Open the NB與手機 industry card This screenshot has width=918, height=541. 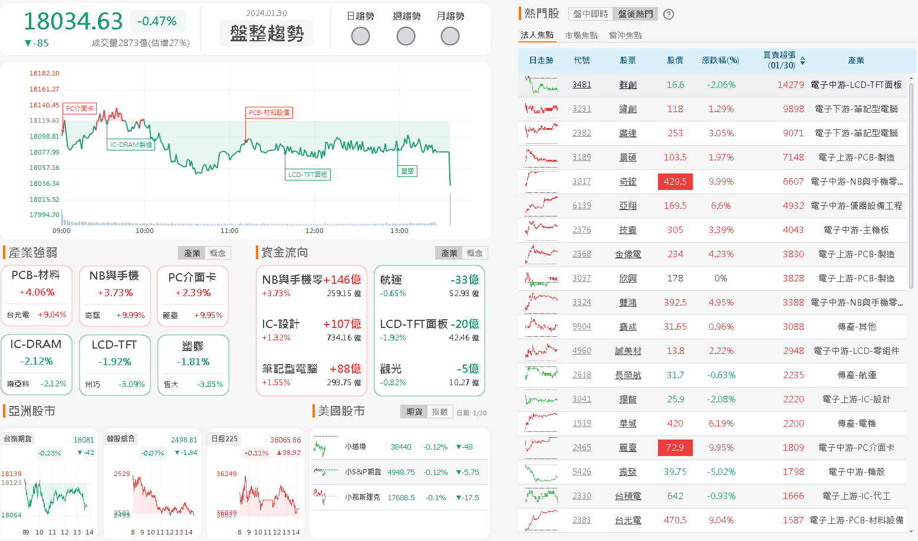pyautogui.click(x=115, y=296)
